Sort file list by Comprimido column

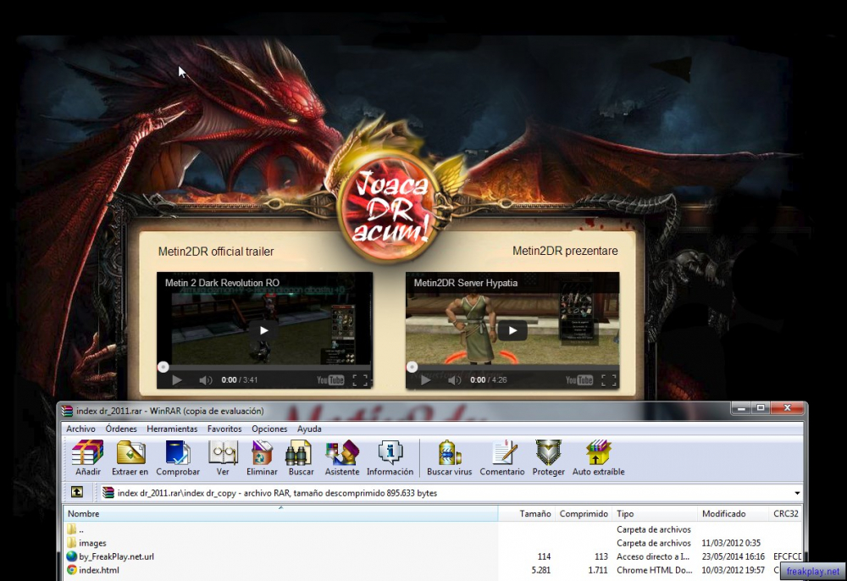click(584, 513)
